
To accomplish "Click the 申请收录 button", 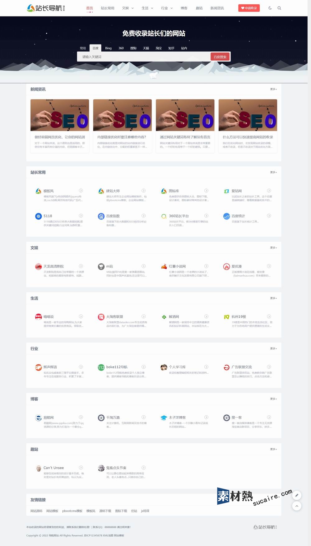I will pyautogui.click(x=249, y=8).
